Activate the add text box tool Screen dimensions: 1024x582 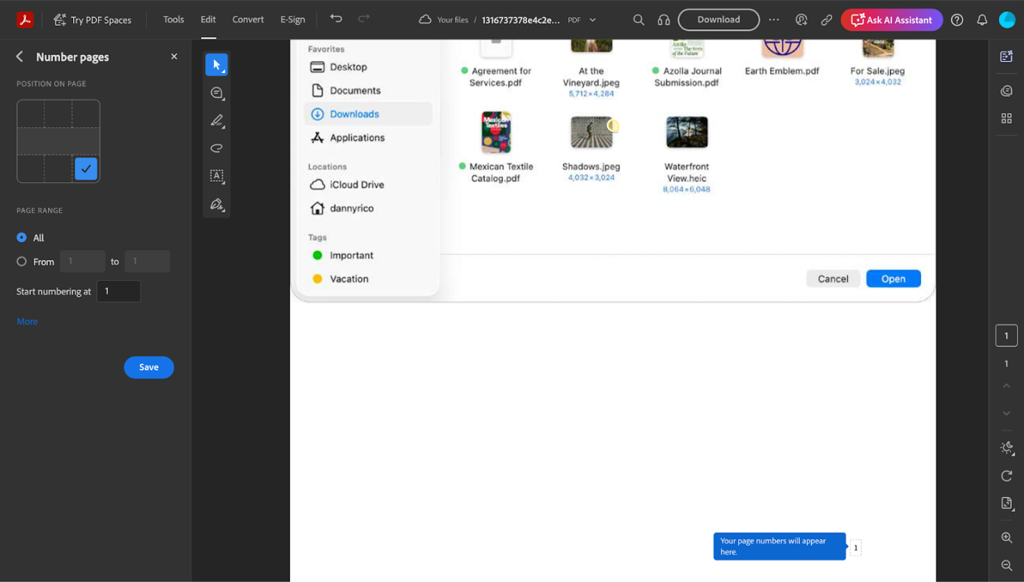pos(217,176)
